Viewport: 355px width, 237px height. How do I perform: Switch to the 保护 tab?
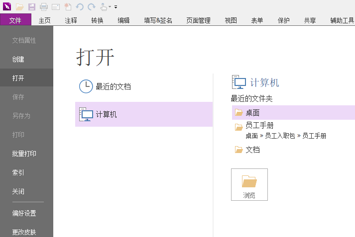[x=283, y=20]
